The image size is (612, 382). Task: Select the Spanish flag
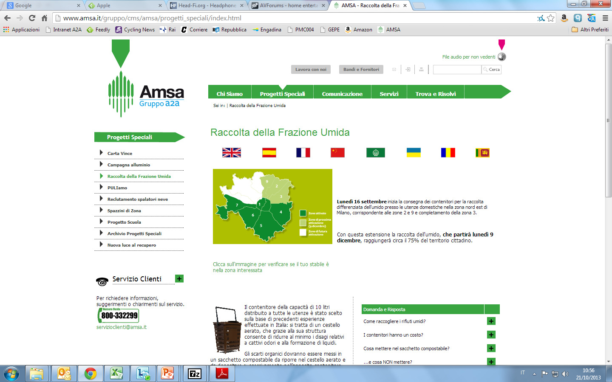coord(269,152)
